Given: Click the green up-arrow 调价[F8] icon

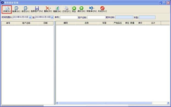Looking at the screenshot, I should coord(81,8).
